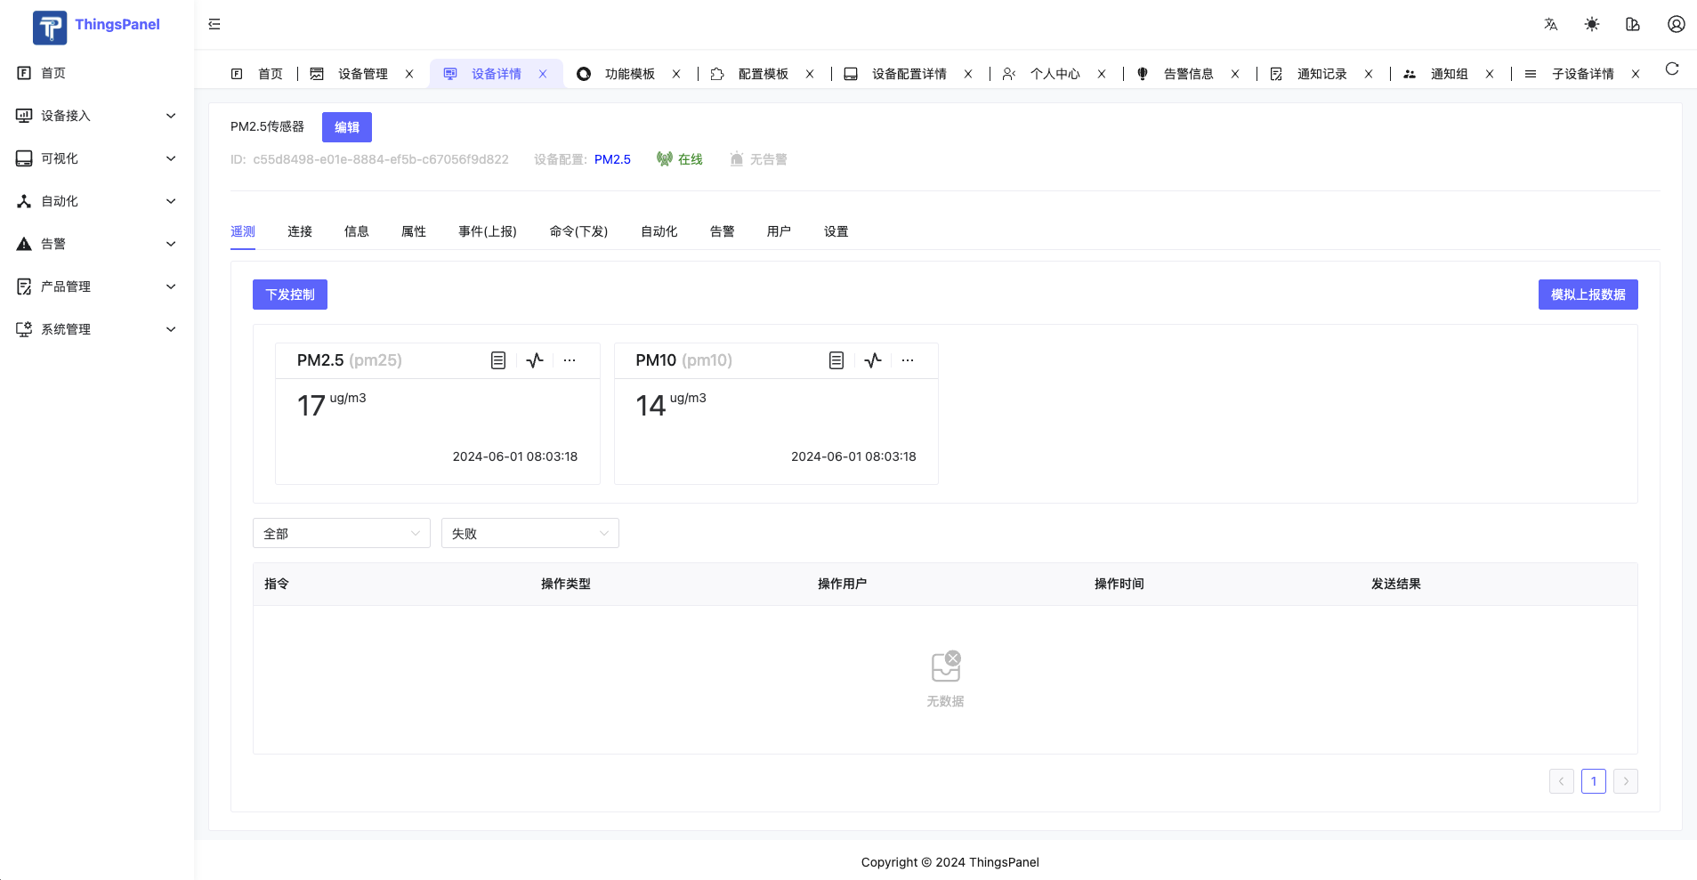Close the 通知记录 tab

1369,74
